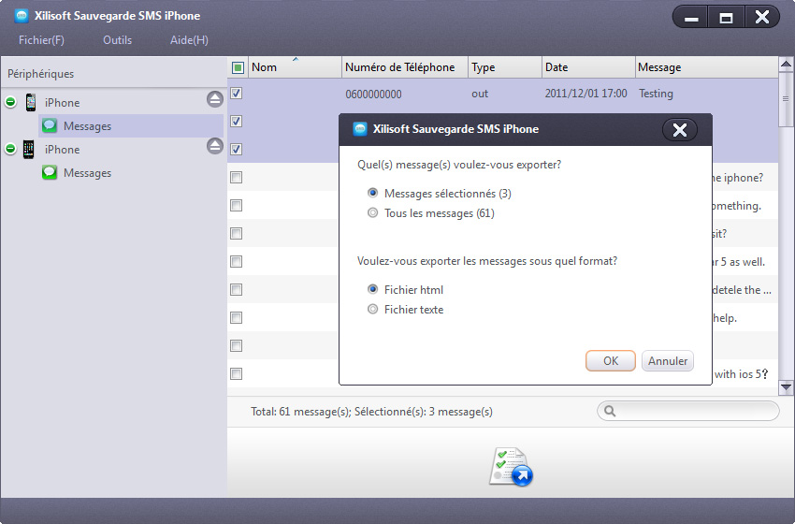Select the highlighted Messages item under first iPhone
Viewport: 795px width, 524px height.
[131, 125]
